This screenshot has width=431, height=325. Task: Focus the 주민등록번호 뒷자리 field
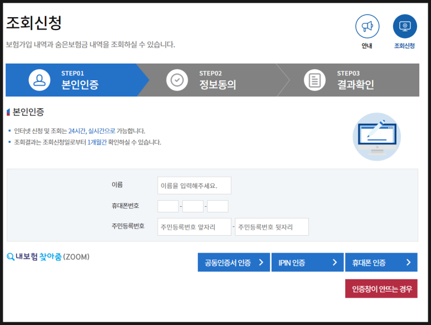point(272,227)
